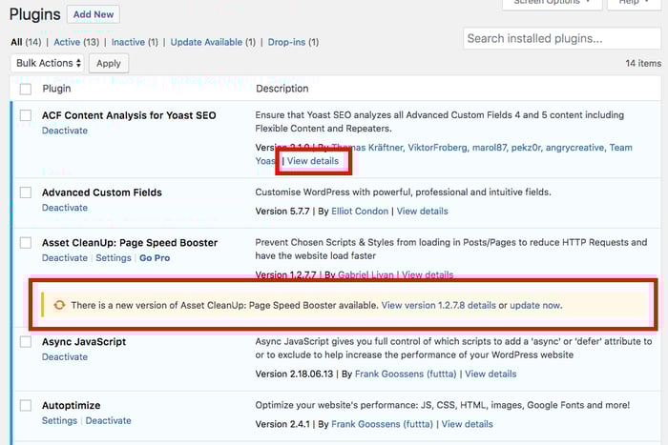Check the select-all plugins checkbox in header

[x=26, y=89]
